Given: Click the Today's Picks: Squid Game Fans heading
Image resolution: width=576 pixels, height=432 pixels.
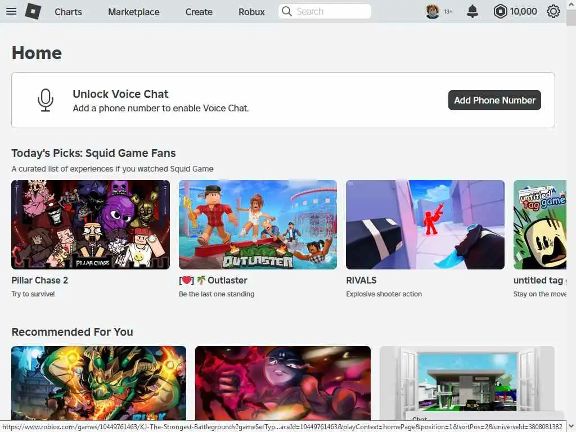Looking at the screenshot, I should [94, 153].
